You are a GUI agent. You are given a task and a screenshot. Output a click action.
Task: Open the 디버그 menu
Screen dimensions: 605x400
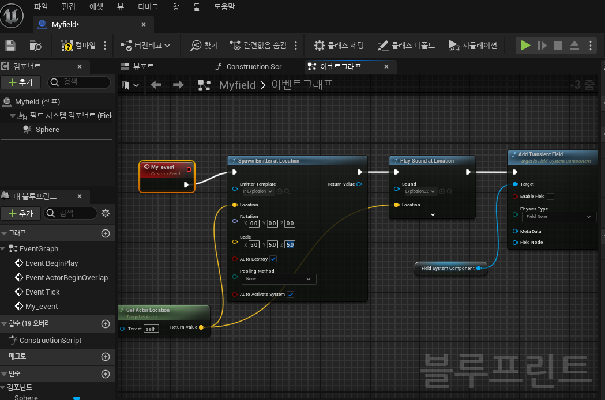[148, 6]
